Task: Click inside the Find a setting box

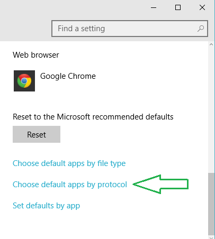Action: coord(130,29)
